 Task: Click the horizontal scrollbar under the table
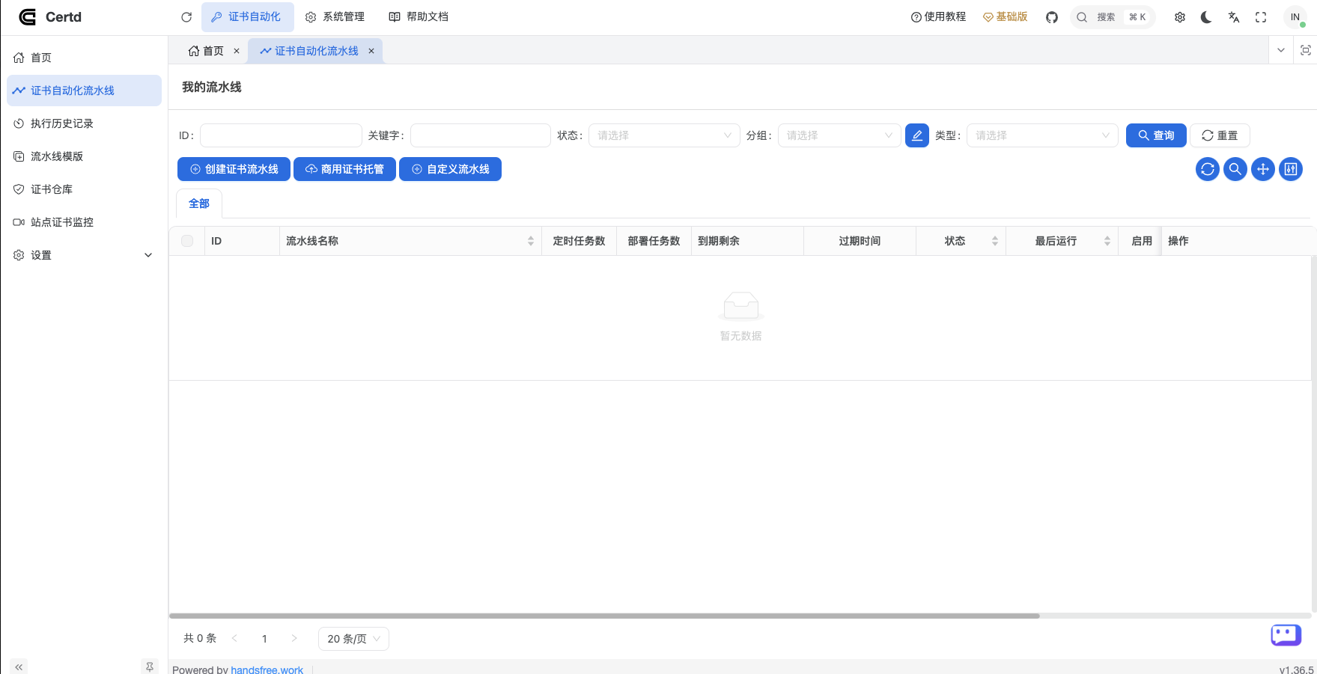coord(604,616)
